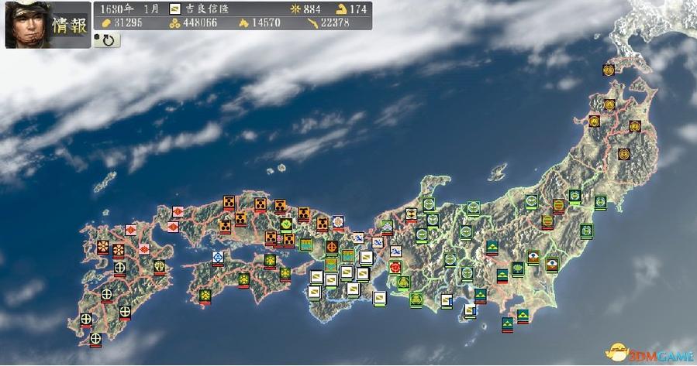The image size is (697, 366).
Task: Select the blue-and-white crest castle on Shikoku
Action: click(x=217, y=258)
